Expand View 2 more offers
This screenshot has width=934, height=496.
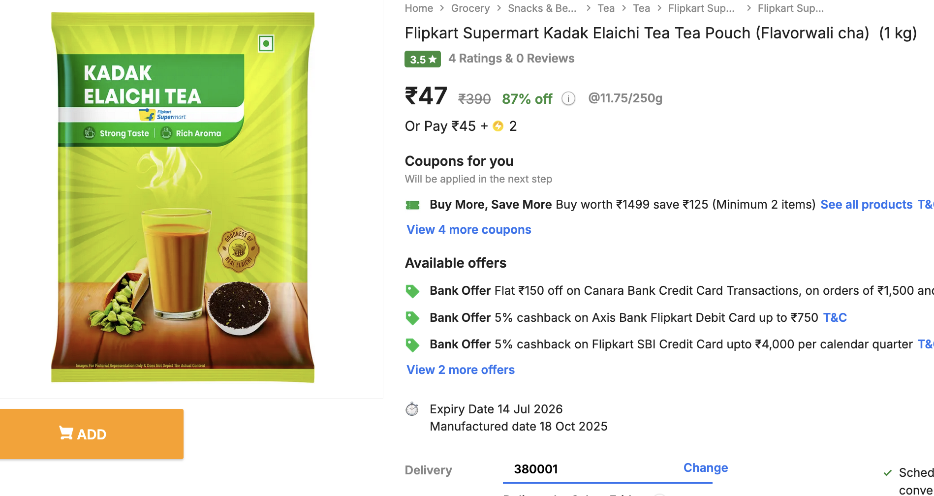[460, 370]
